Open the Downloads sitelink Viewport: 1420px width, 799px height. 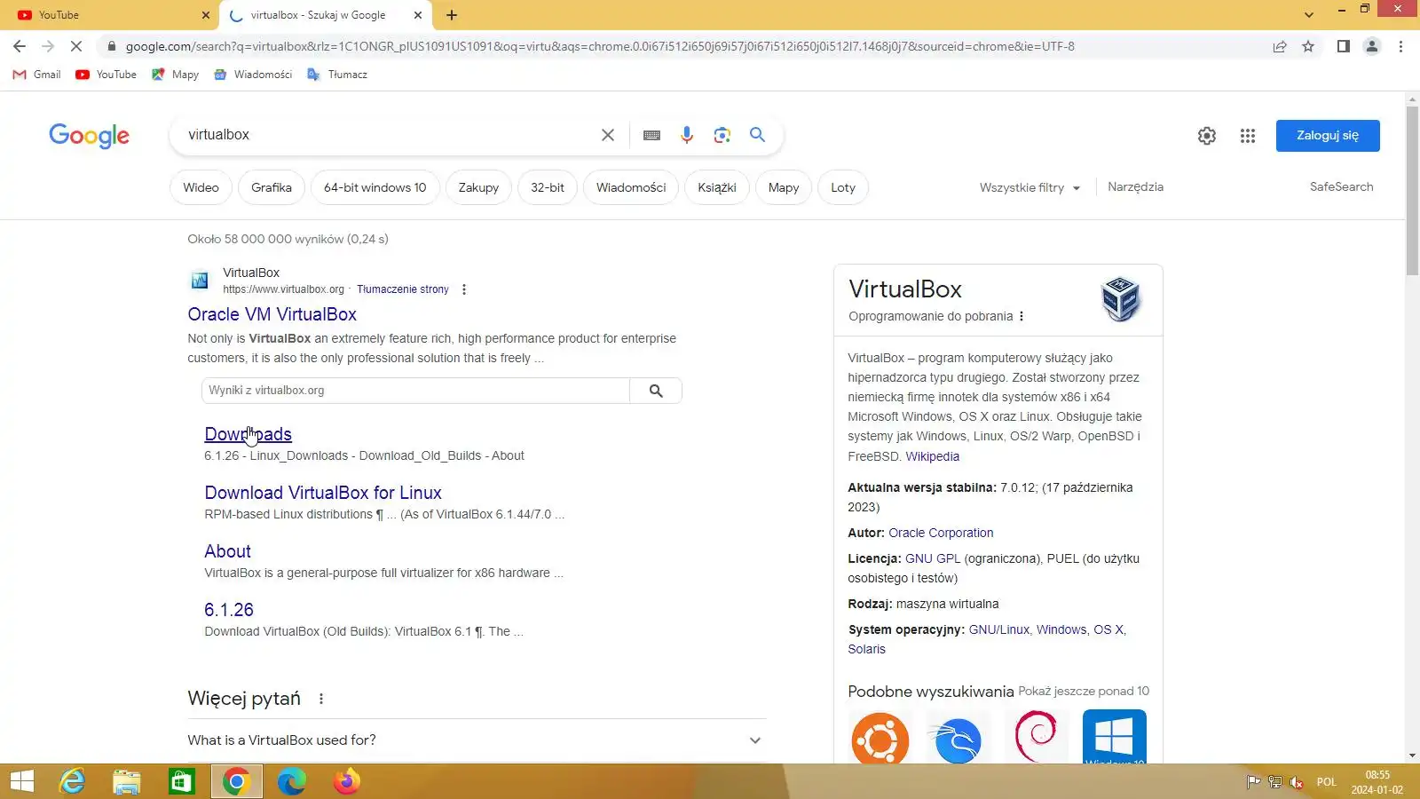coord(248,434)
